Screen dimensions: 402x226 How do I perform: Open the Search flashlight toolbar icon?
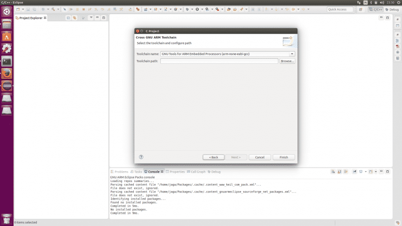click(x=241, y=9)
